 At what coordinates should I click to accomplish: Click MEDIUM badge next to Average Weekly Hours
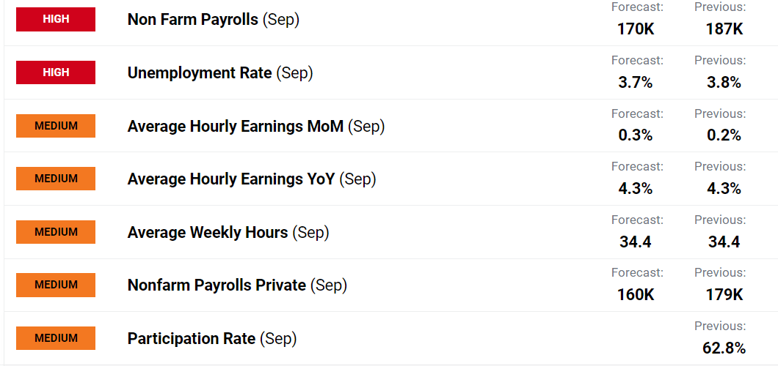(56, 232)
